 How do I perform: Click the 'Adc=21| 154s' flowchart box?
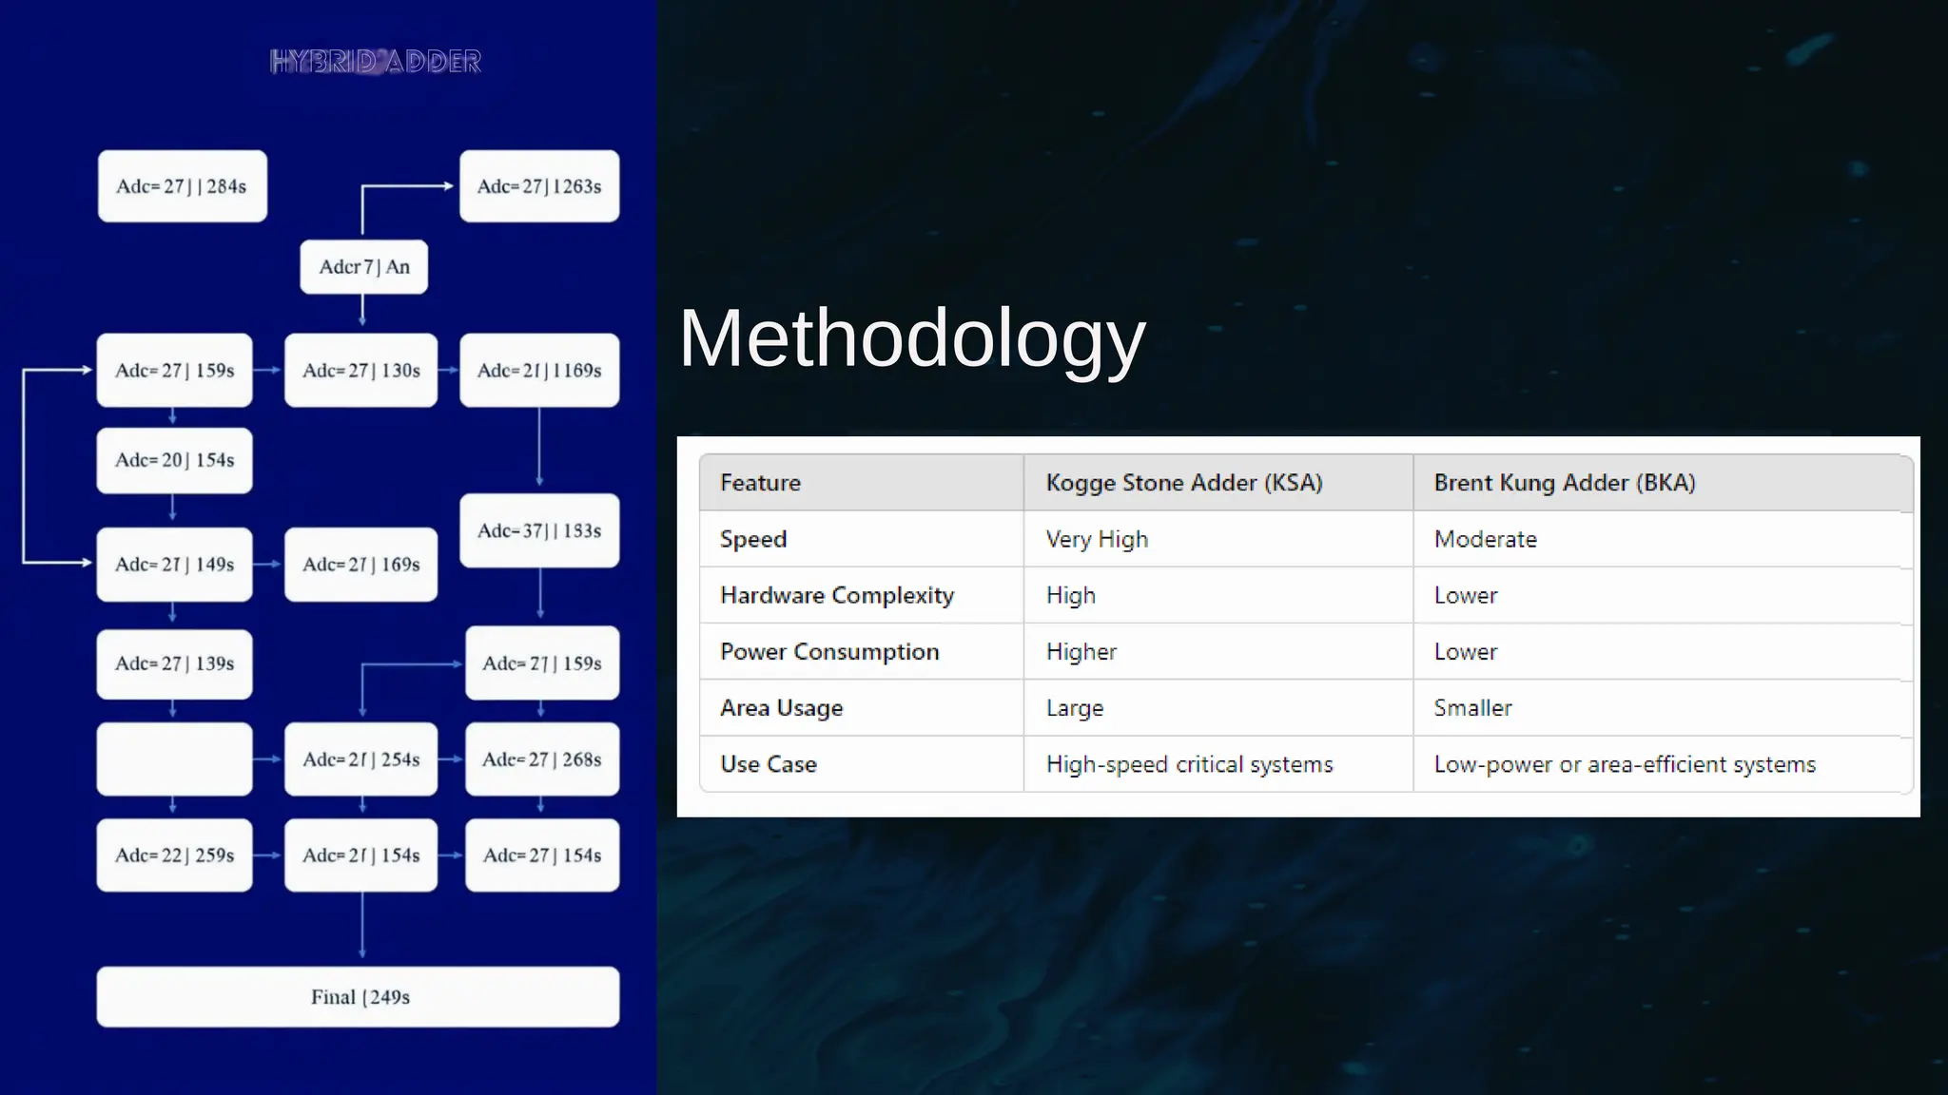(x=361, y=855)
